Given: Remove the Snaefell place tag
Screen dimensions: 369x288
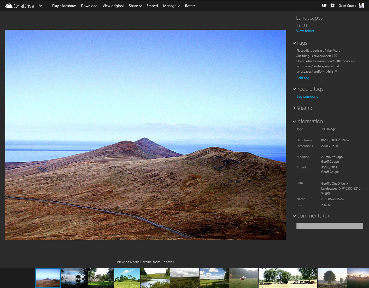Looking at the screenshot, I should (x=336, y=56).
